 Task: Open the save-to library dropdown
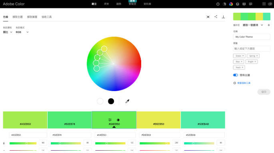pos(253,25)
